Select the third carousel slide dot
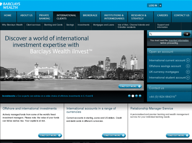This screenshot has height=143, width=192. pos(137,96)
